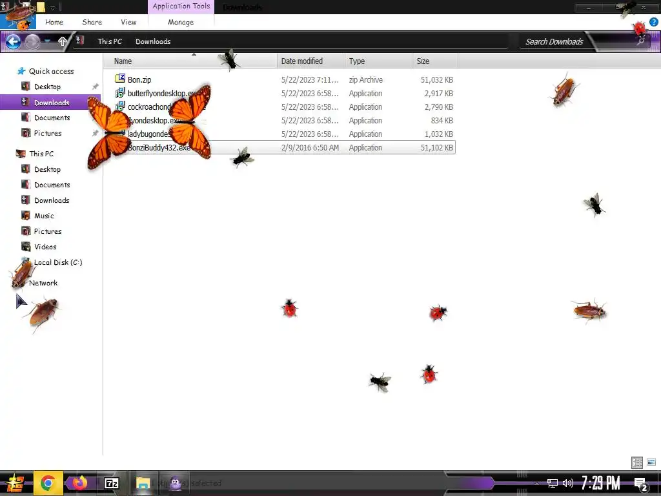Select Quick access in navigation pane

52,71
